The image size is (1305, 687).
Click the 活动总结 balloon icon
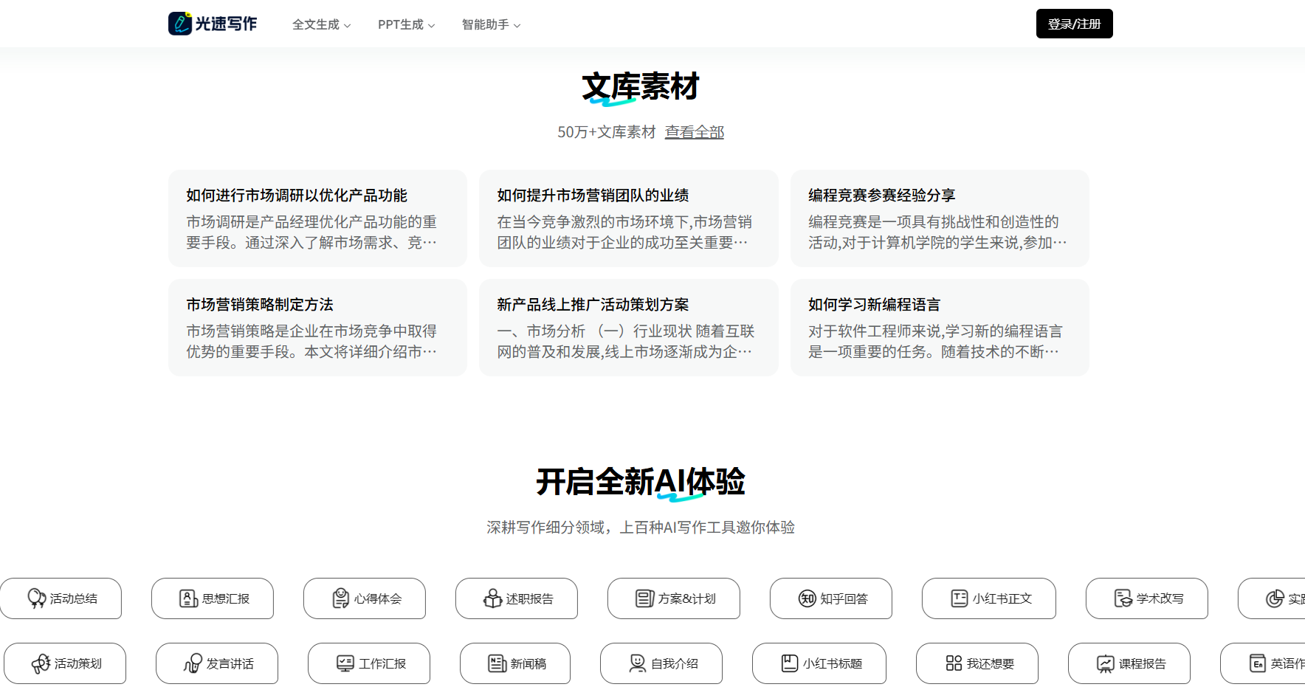(36, 598)
